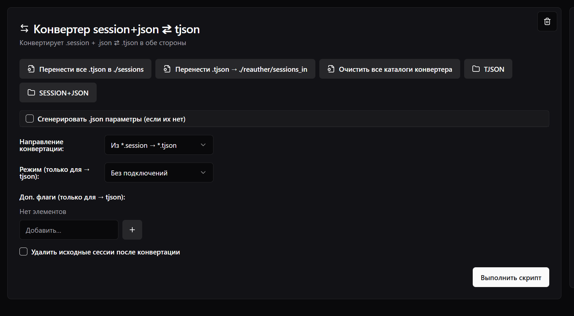Open the 'Без подключений' mode dropdown
The width and height of the screenshot is (574, 316).
pyautogui.click(x=159, y=173)
